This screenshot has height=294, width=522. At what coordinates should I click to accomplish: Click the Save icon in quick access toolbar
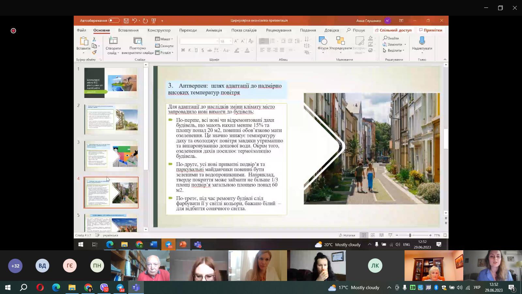(126, 21)
